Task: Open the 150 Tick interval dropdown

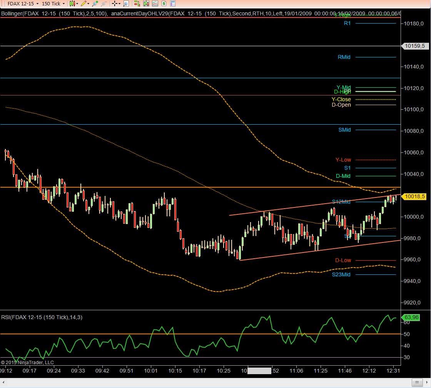Action: point(53,3)
